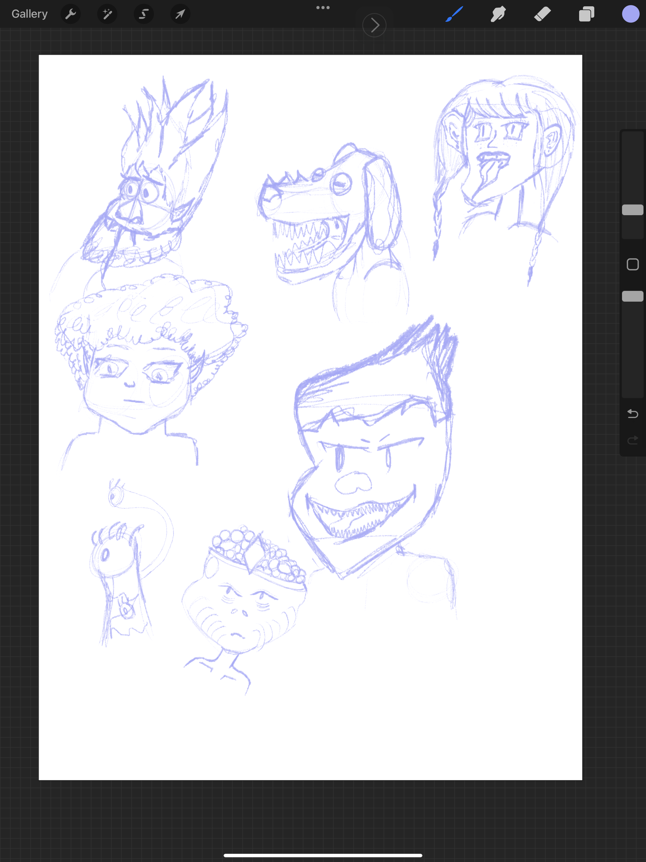Image resolution: width=646 pixels, height=862 pixels.
Task: Redo the undone stroke
Action: 632,440
